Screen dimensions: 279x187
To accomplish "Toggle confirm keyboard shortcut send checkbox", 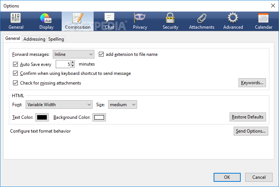I will point(16,73).
